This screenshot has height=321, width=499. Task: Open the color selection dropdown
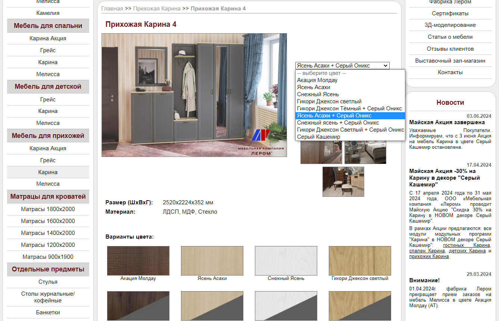[342, 66]
